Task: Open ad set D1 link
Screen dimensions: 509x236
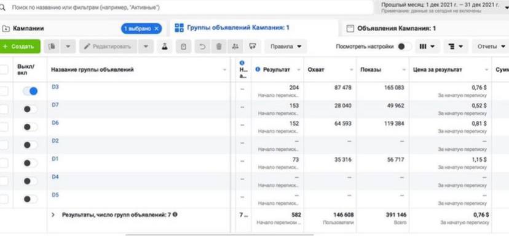Action: [x=55, y=159]
